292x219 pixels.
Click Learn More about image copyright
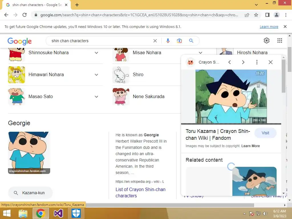(x=250, y=146)
